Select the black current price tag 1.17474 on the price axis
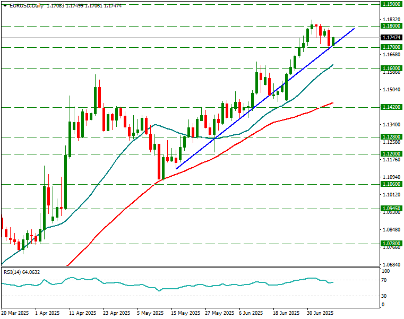 click(391, 38)
